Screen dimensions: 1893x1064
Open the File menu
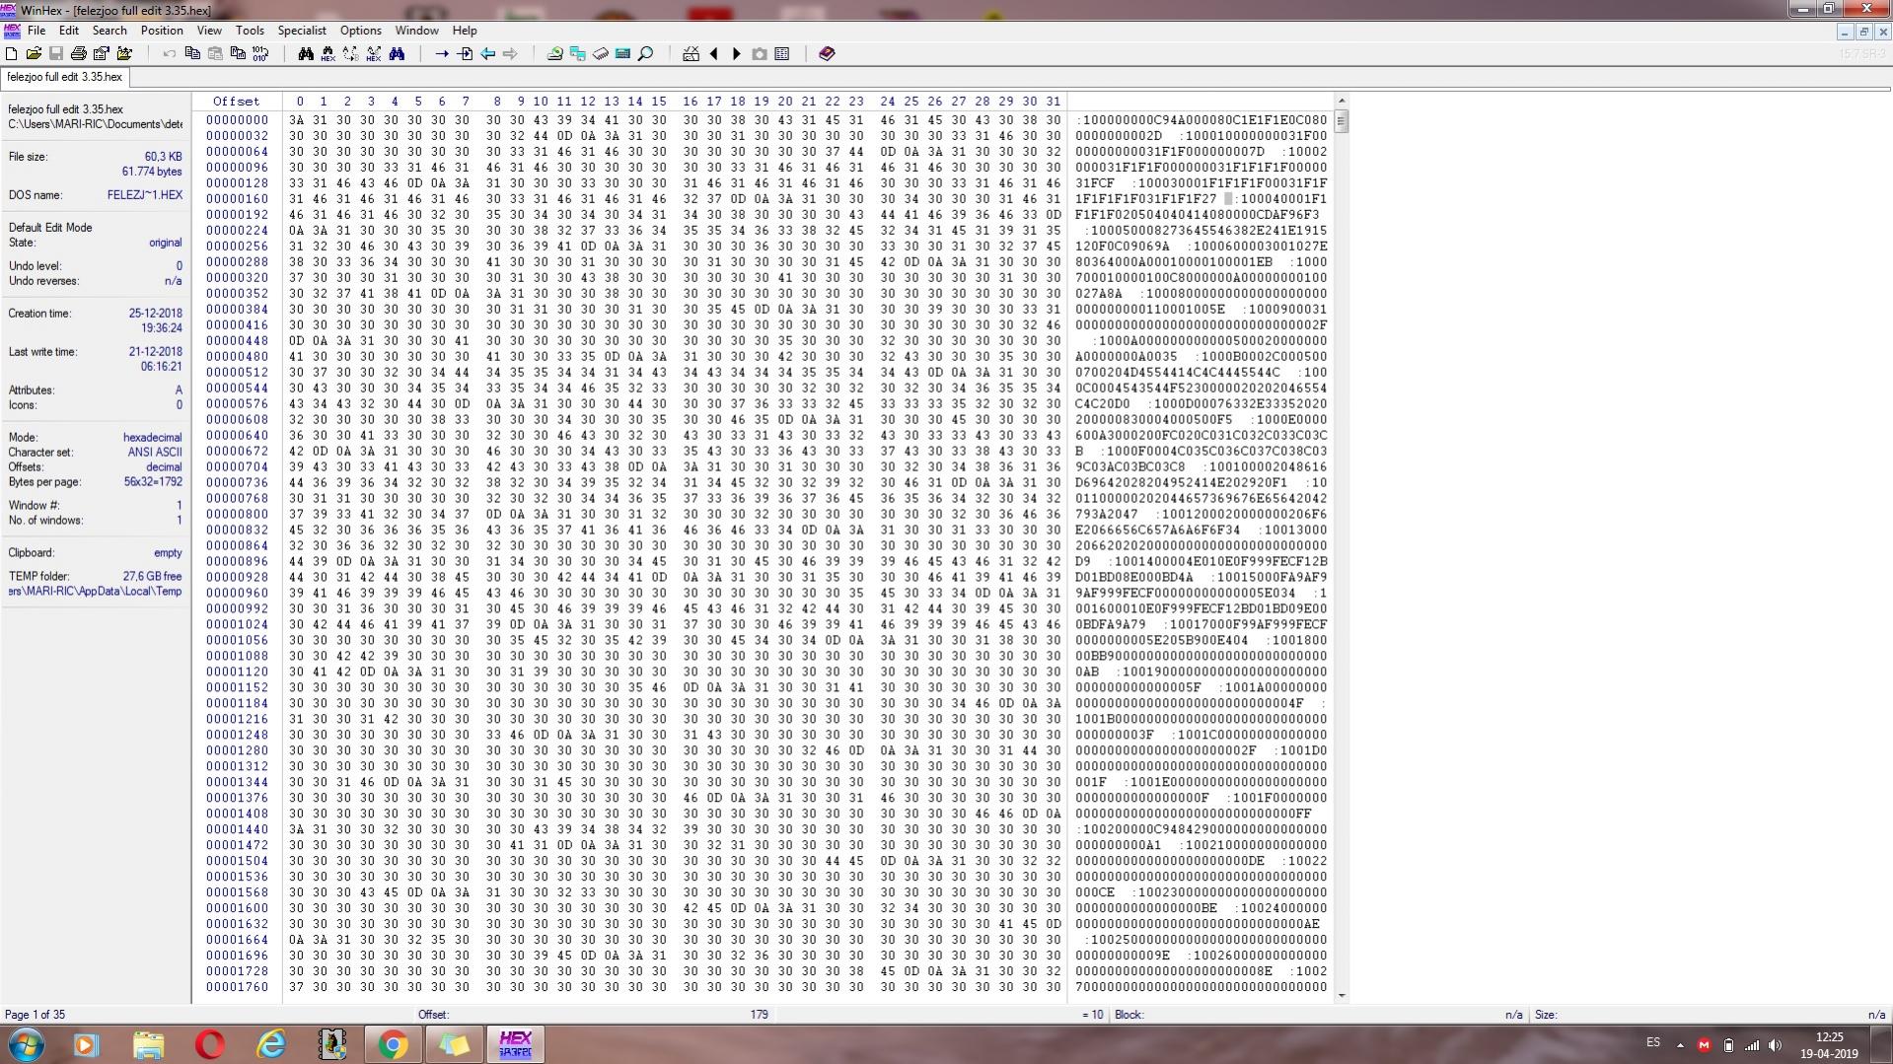point(36,31)
